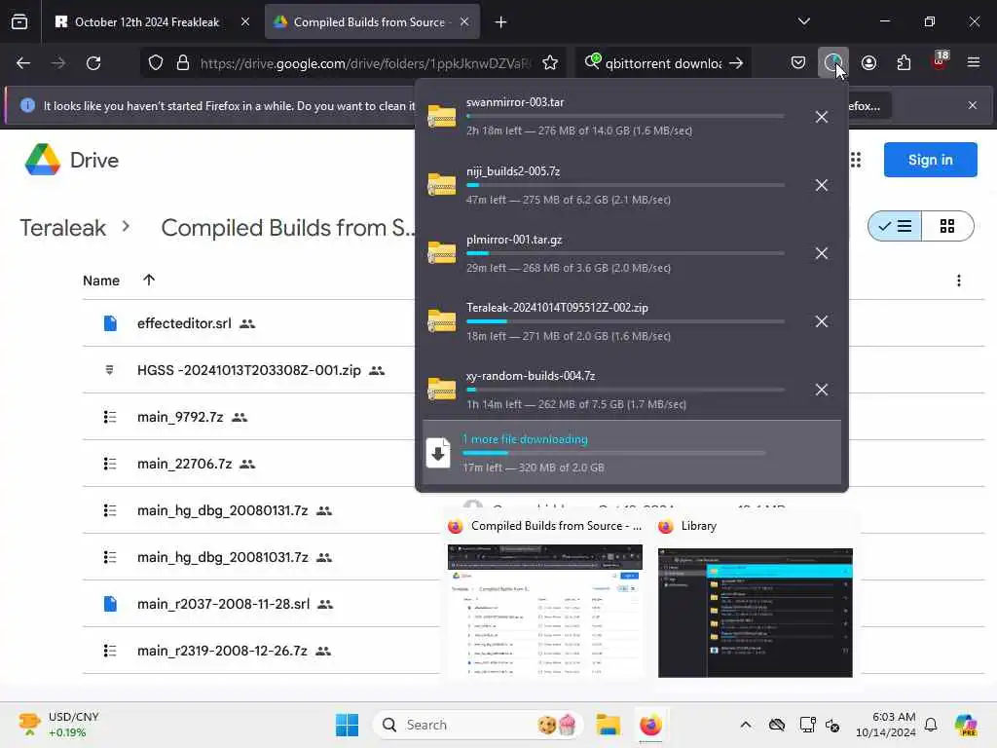The image size is (997, 748).
Task: Bookmark this page with star
Action: coord(550,63)
